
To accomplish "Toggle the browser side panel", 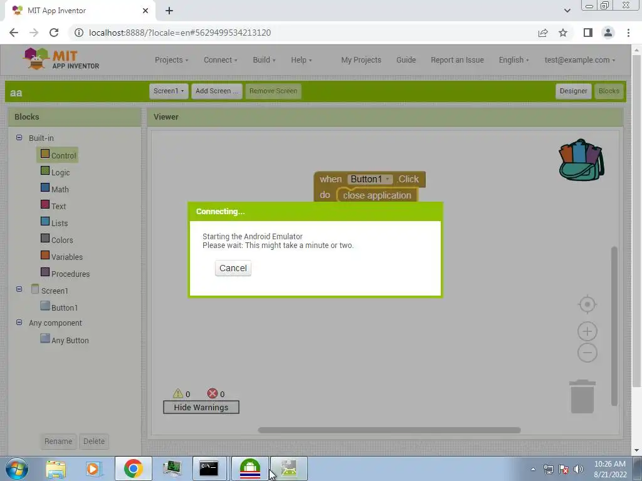I will click(587, 33).
